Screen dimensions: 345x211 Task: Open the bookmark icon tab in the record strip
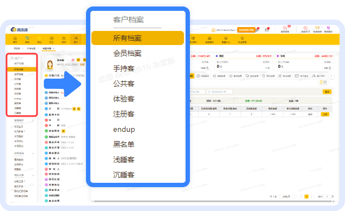click(x=203, y=76)
